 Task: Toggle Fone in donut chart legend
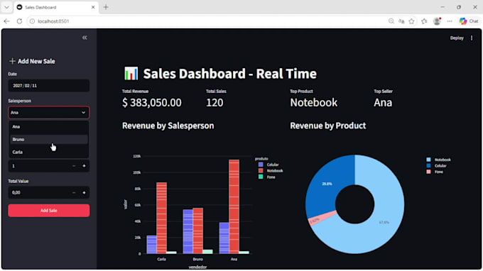(435, 172)
